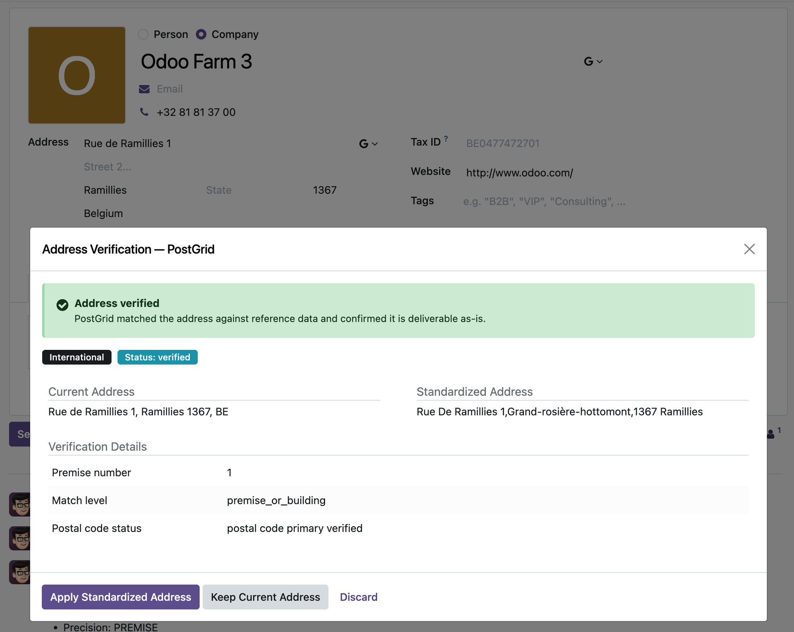Click the Verification Details heading
The image size is (794, 632).
(x=98, y=447)
